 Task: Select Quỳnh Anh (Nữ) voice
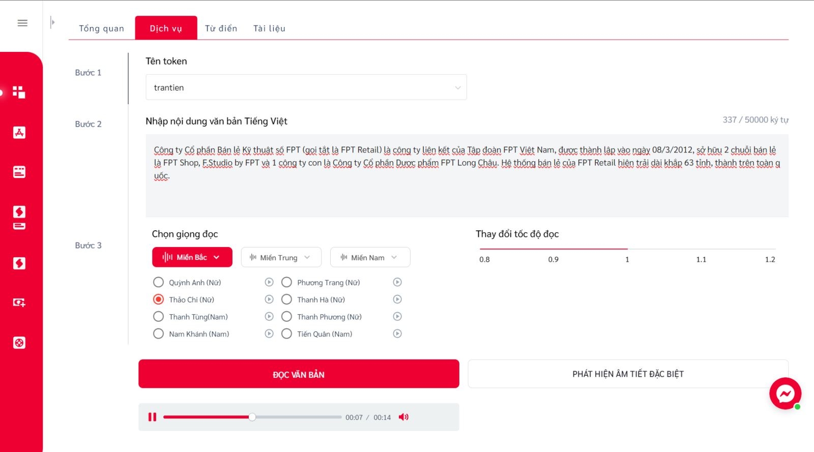click(158, 282)
